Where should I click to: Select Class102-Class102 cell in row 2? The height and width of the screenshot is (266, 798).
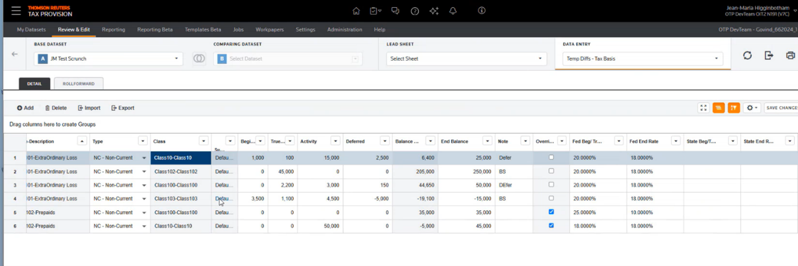pyautogui.click(x=180, y=171)
